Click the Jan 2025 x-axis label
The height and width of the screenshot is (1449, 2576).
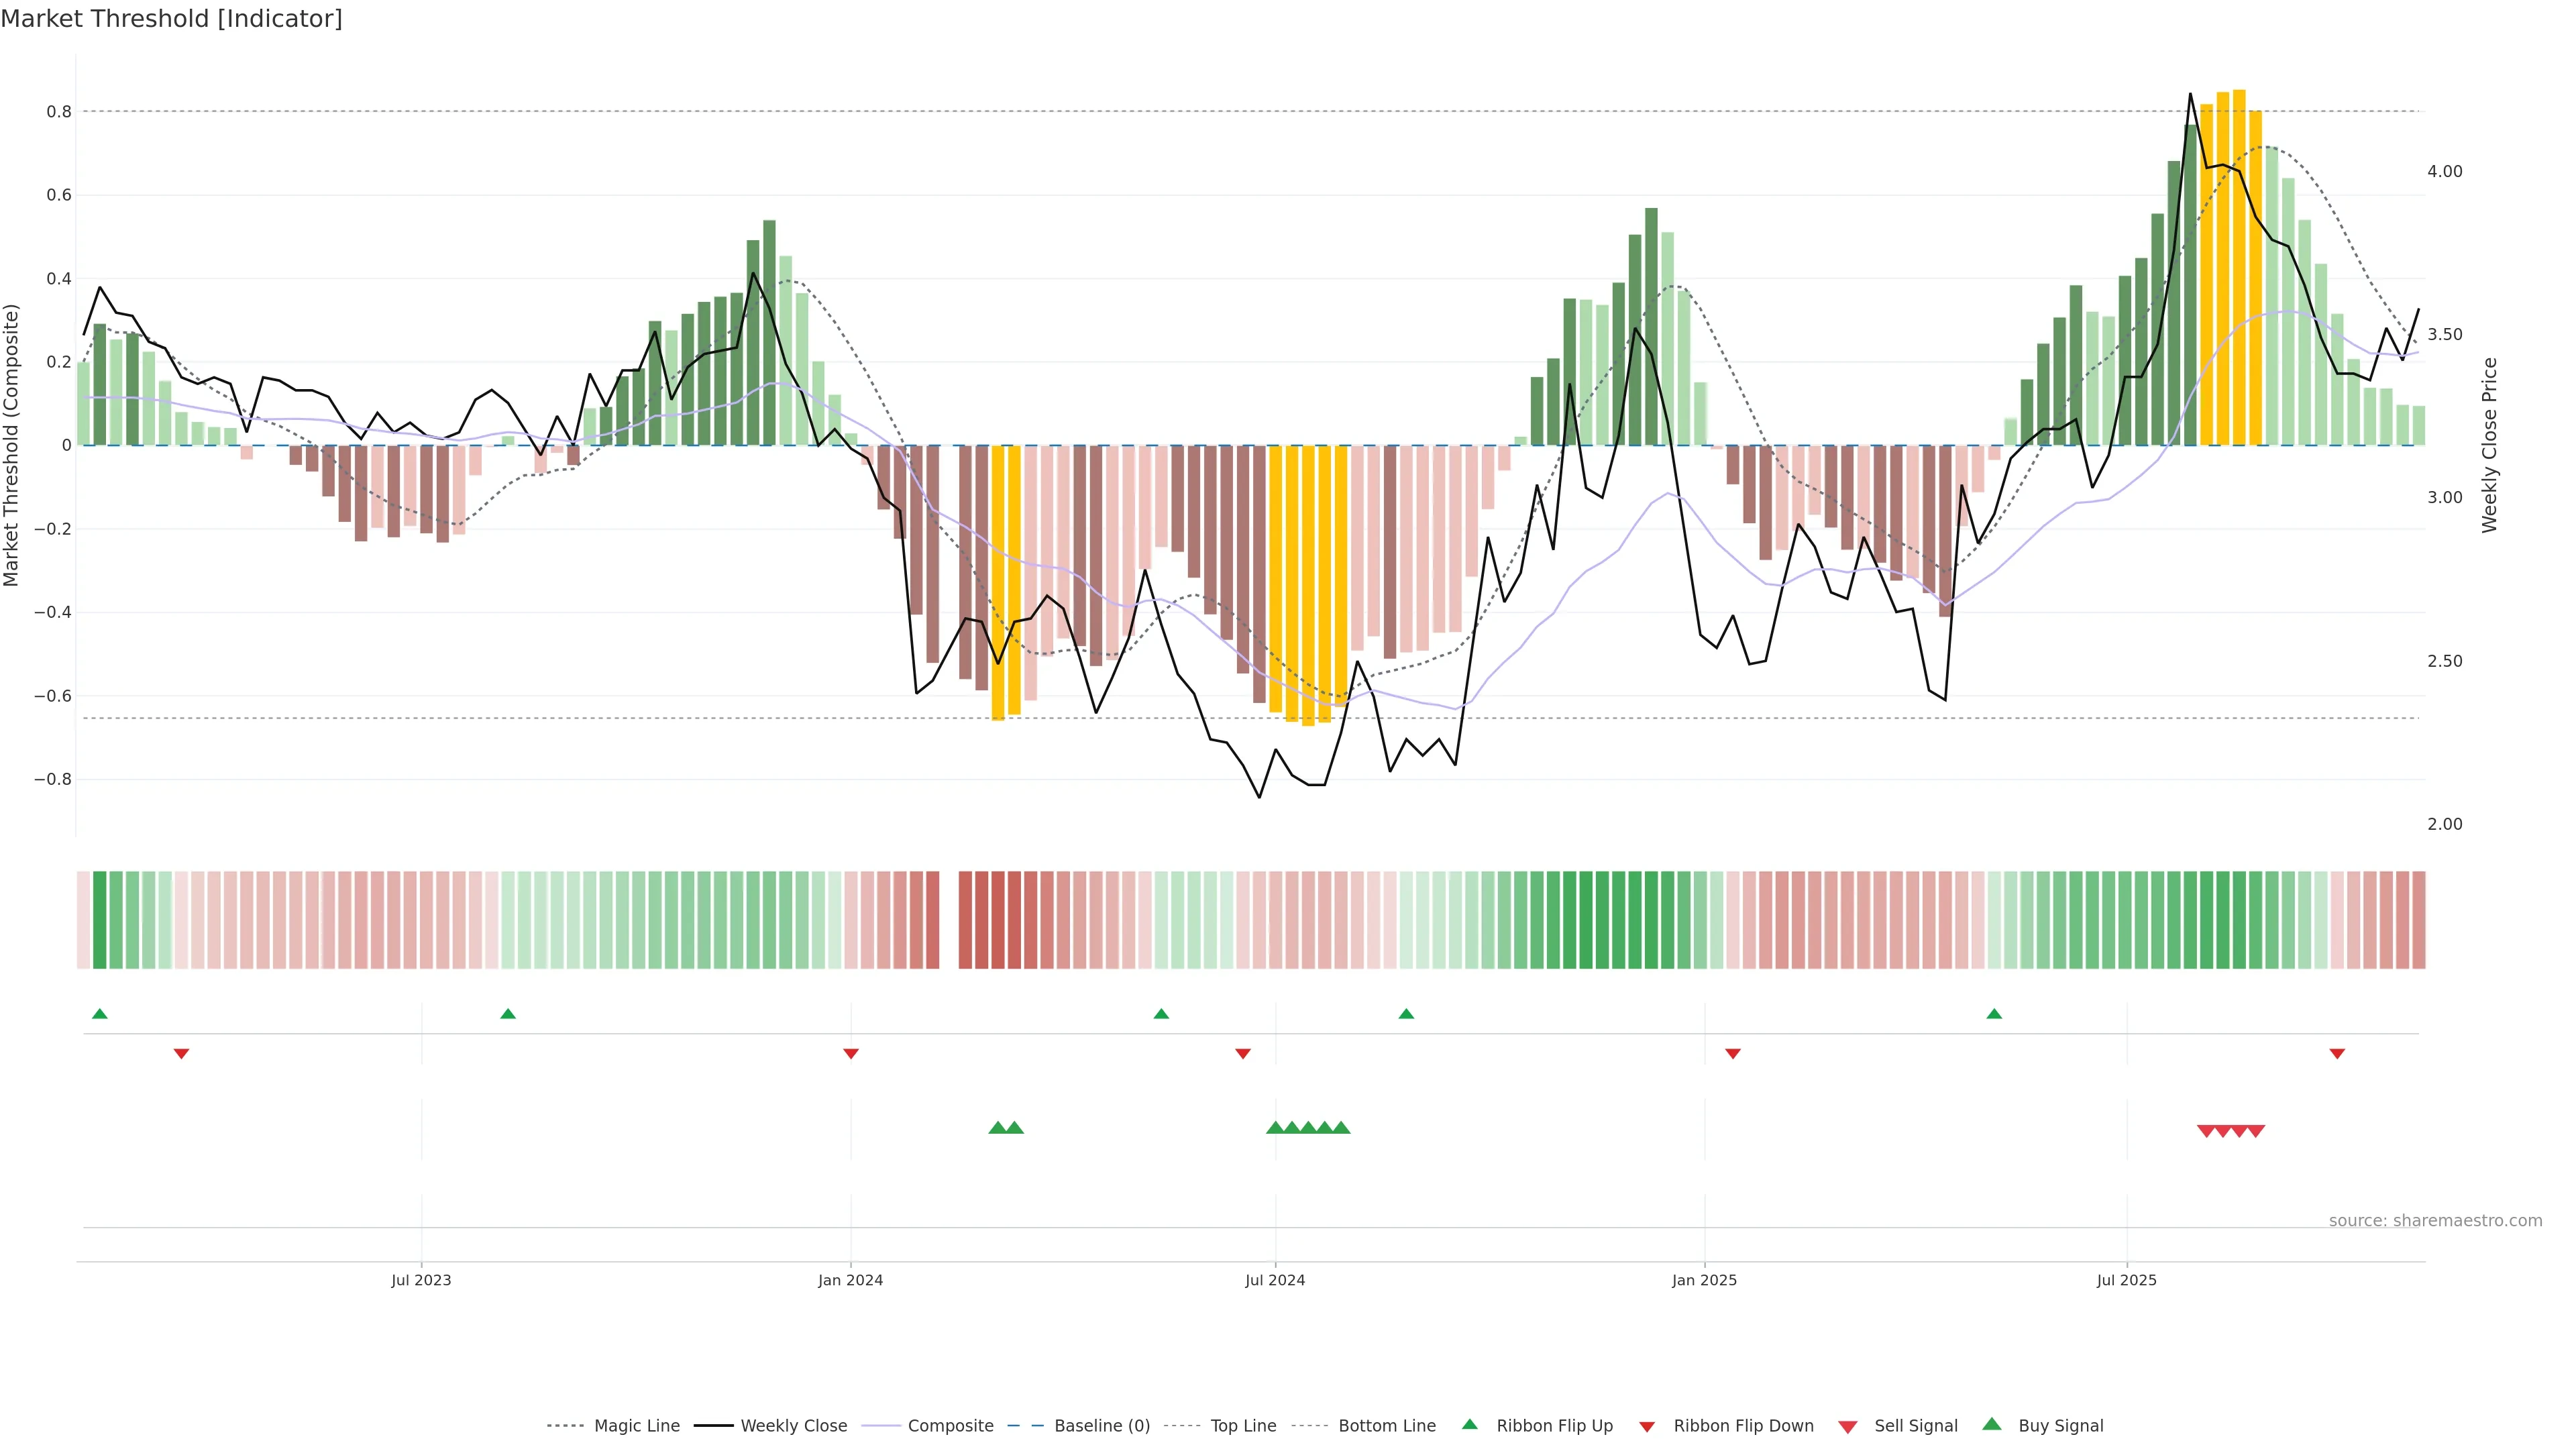[x=1704, y=1280]
